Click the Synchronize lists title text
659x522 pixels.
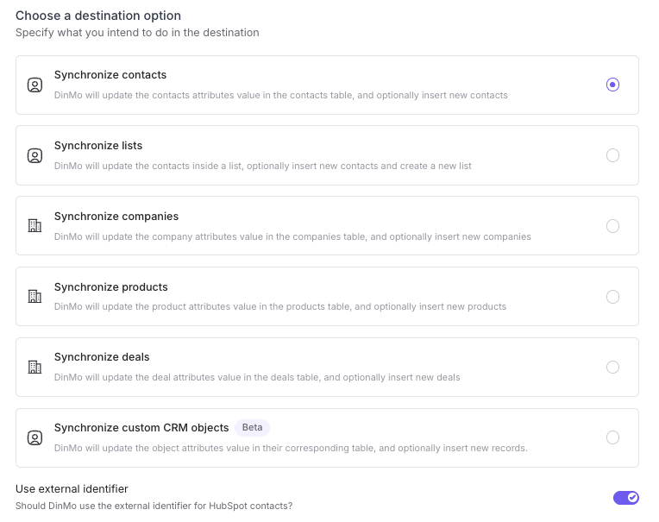pos(98,146)
